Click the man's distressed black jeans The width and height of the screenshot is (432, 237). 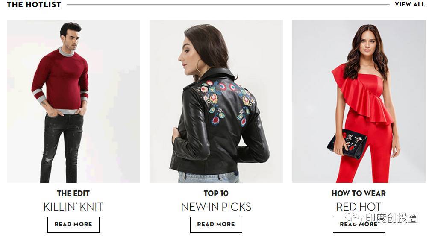61,148
